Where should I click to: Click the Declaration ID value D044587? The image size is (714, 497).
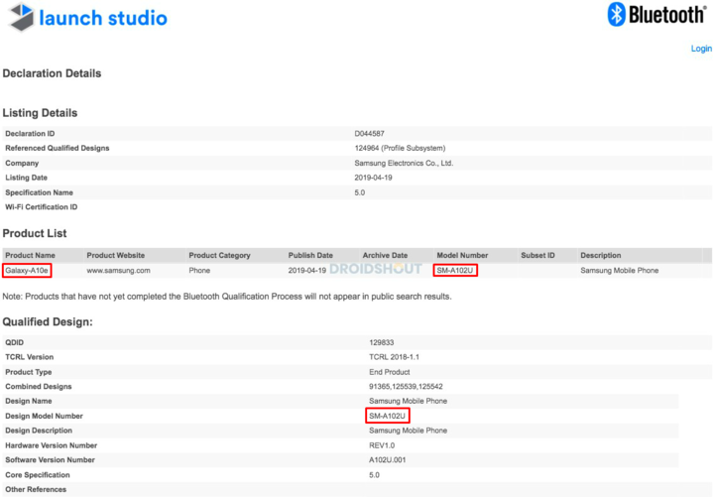[x=371, y=133]
